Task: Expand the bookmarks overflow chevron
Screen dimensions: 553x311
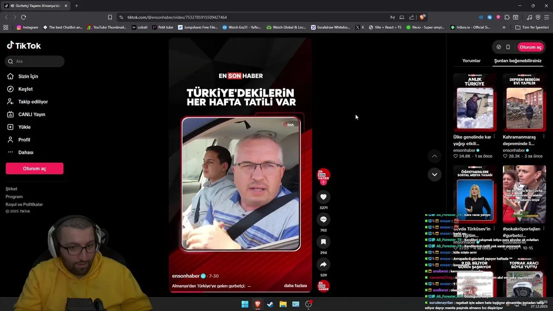Action: click(x=504, y=27)
